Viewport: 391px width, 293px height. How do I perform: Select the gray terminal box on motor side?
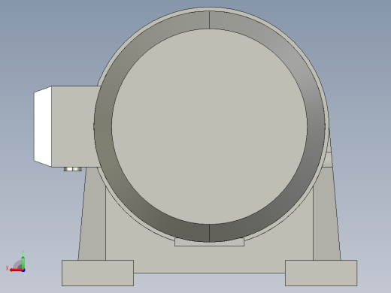click(74, 126)
